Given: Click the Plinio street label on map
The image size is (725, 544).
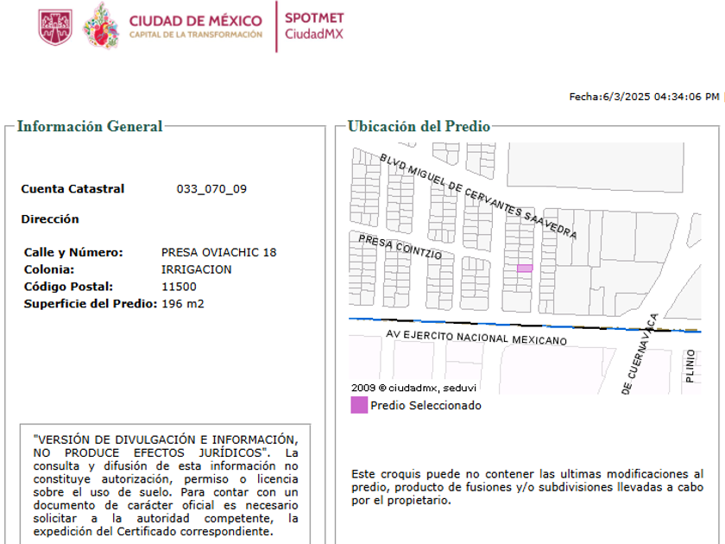Looking at the screenshot, I should pyautogui.click(x=690, y=366).
